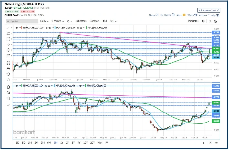
Task: Select the magnet snap tool
Action: tap(8, 62)
